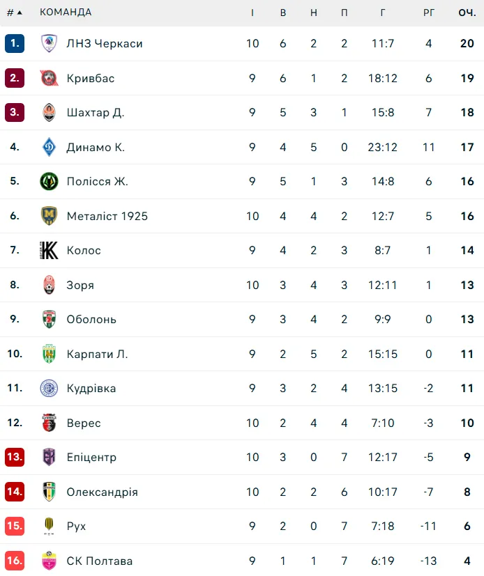The height and width of the screenshot is (576, 484).
Task: Click the Г goals column header
Action: 383,13
